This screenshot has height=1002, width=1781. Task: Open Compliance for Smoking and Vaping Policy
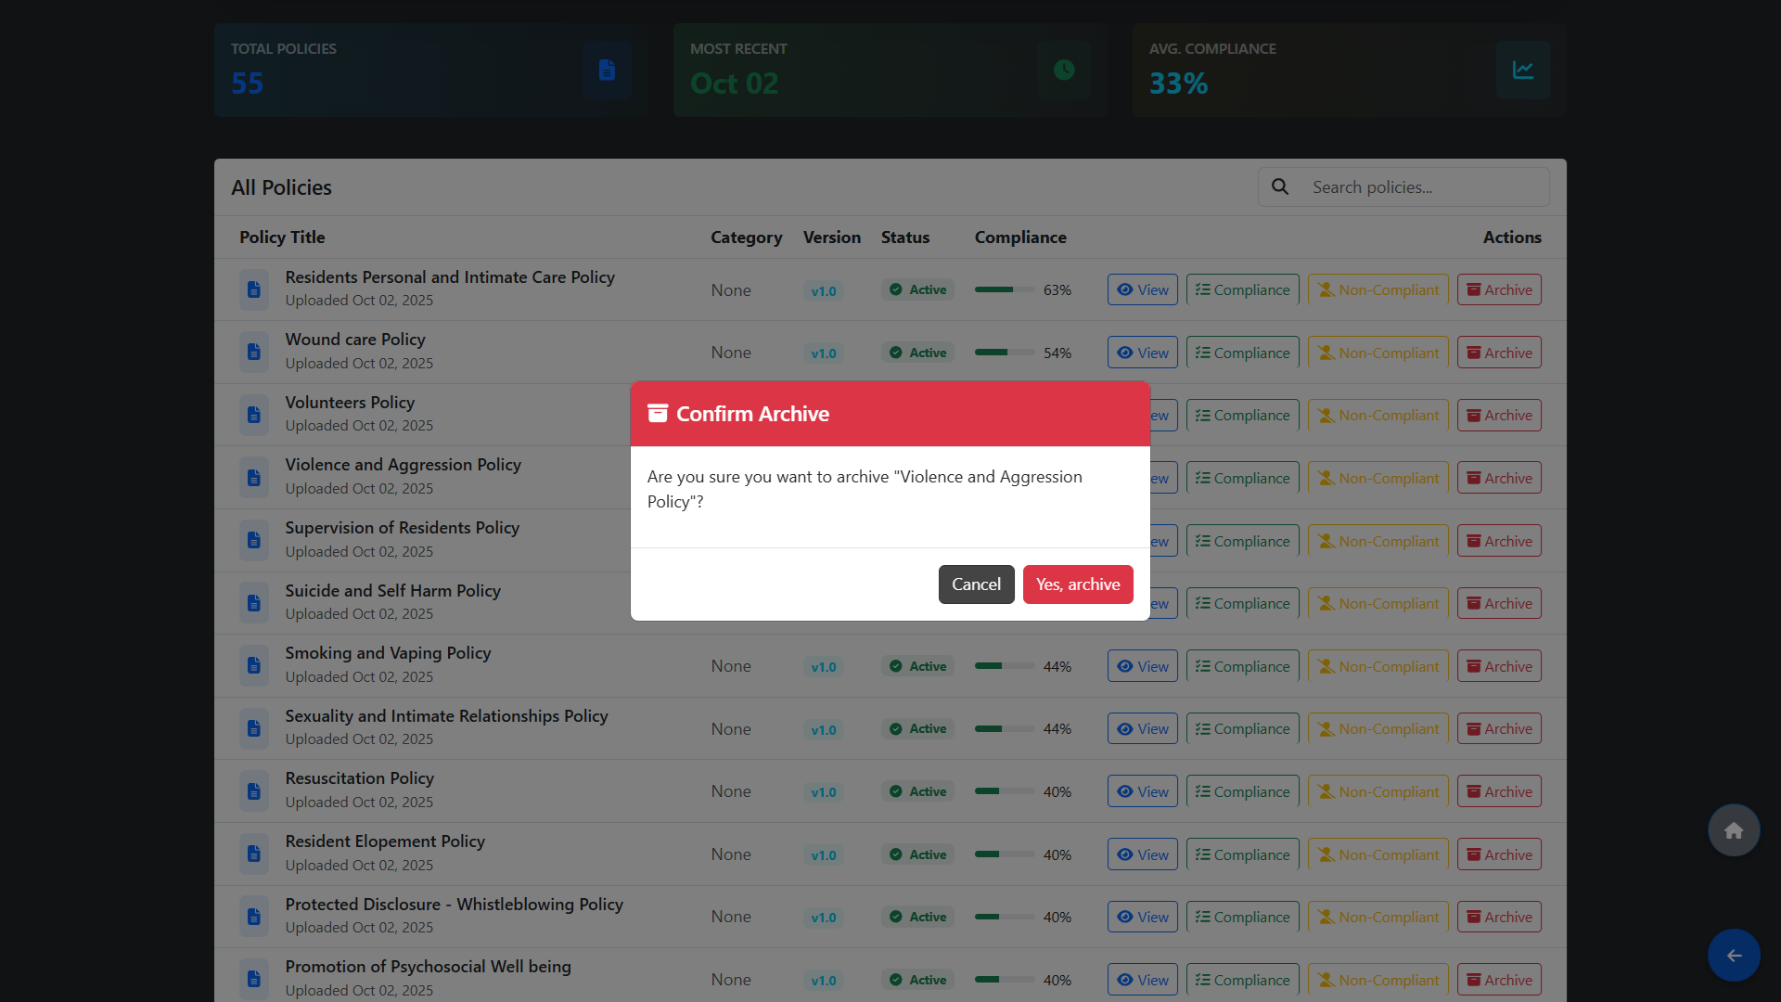click(x=1243, y=666)
